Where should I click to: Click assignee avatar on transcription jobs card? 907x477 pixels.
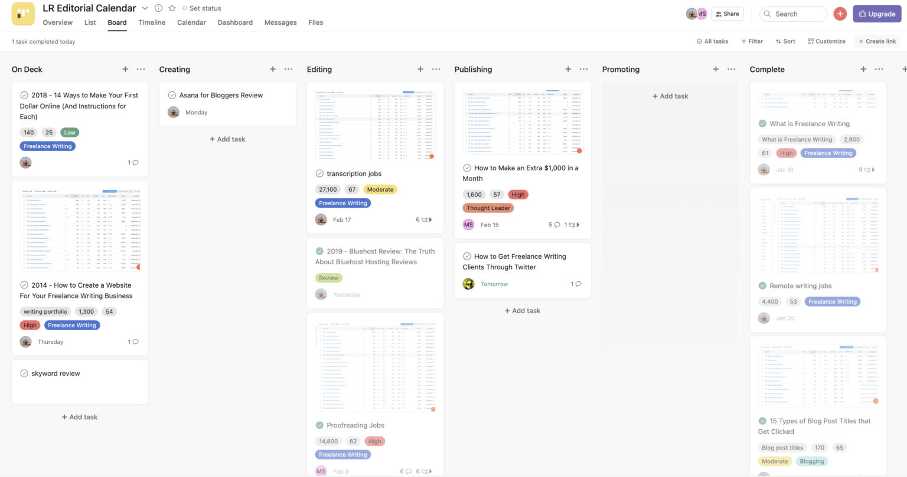coord(321,219)
